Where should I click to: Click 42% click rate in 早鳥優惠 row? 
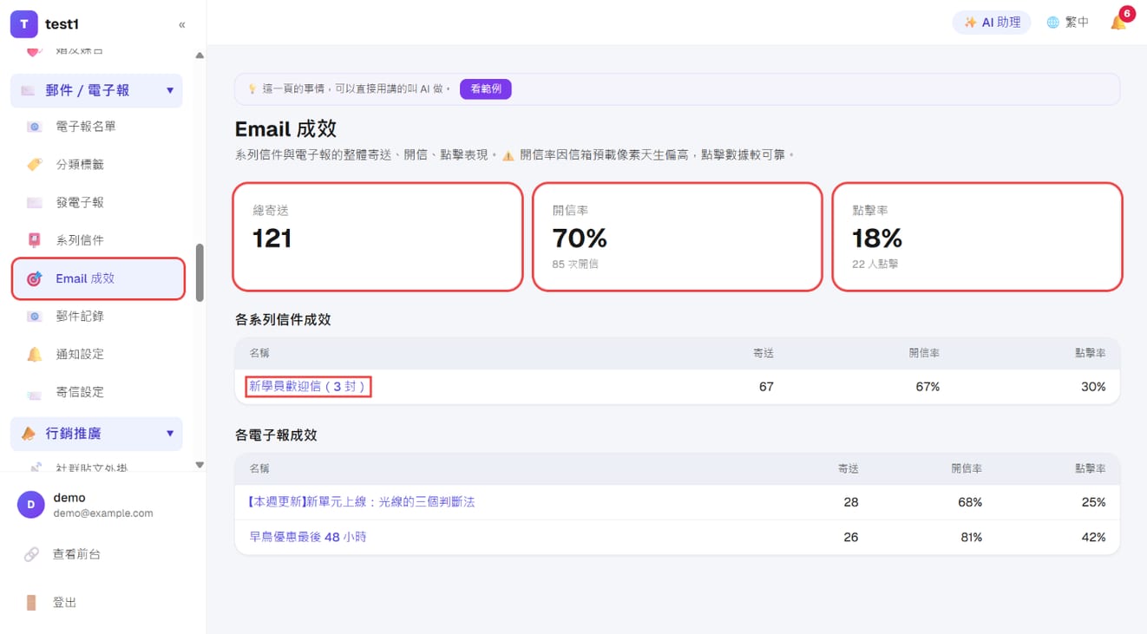(x=1093, y=537)
